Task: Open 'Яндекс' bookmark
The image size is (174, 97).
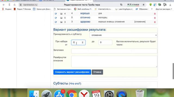Action: [7, 9]
